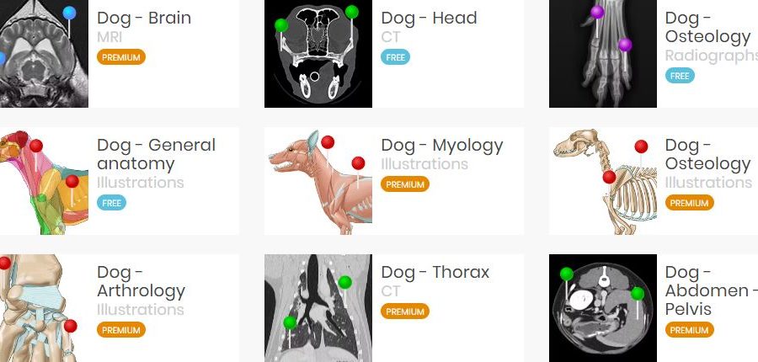Open the Dog - Thorax title link
This screenshot has width=758, height=362.
click(435, 272)
